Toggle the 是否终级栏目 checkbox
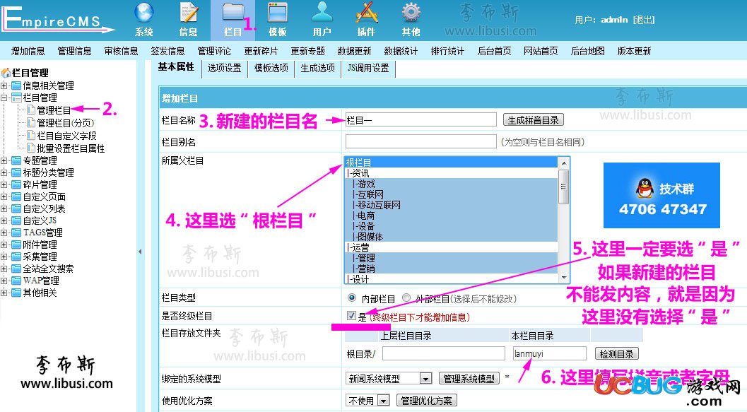Screen dimensions: 747x412 point(351,315)
